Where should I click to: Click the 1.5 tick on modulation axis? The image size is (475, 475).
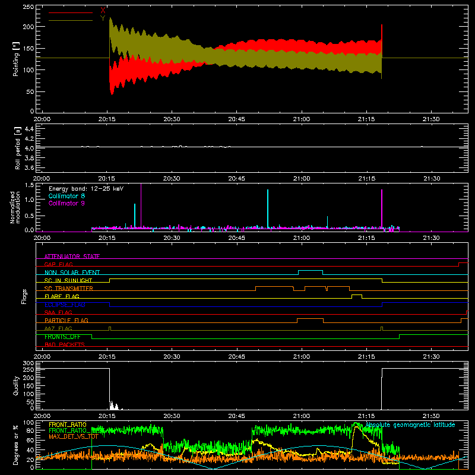coord(29,185)
